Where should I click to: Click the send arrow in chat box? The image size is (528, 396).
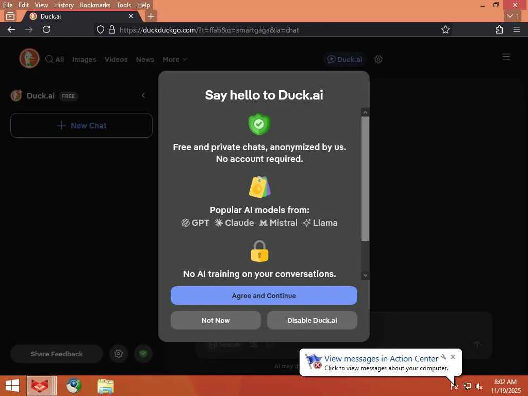[x=477, y=345]
